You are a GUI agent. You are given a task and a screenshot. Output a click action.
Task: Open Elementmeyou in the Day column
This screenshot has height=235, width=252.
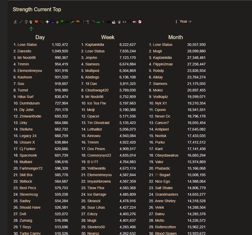click(x=30, y=71)
